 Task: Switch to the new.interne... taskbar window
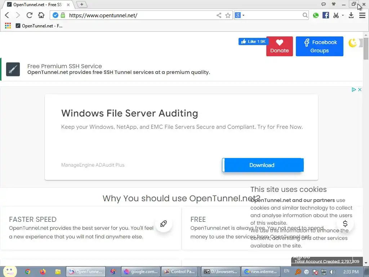point(261,272)
